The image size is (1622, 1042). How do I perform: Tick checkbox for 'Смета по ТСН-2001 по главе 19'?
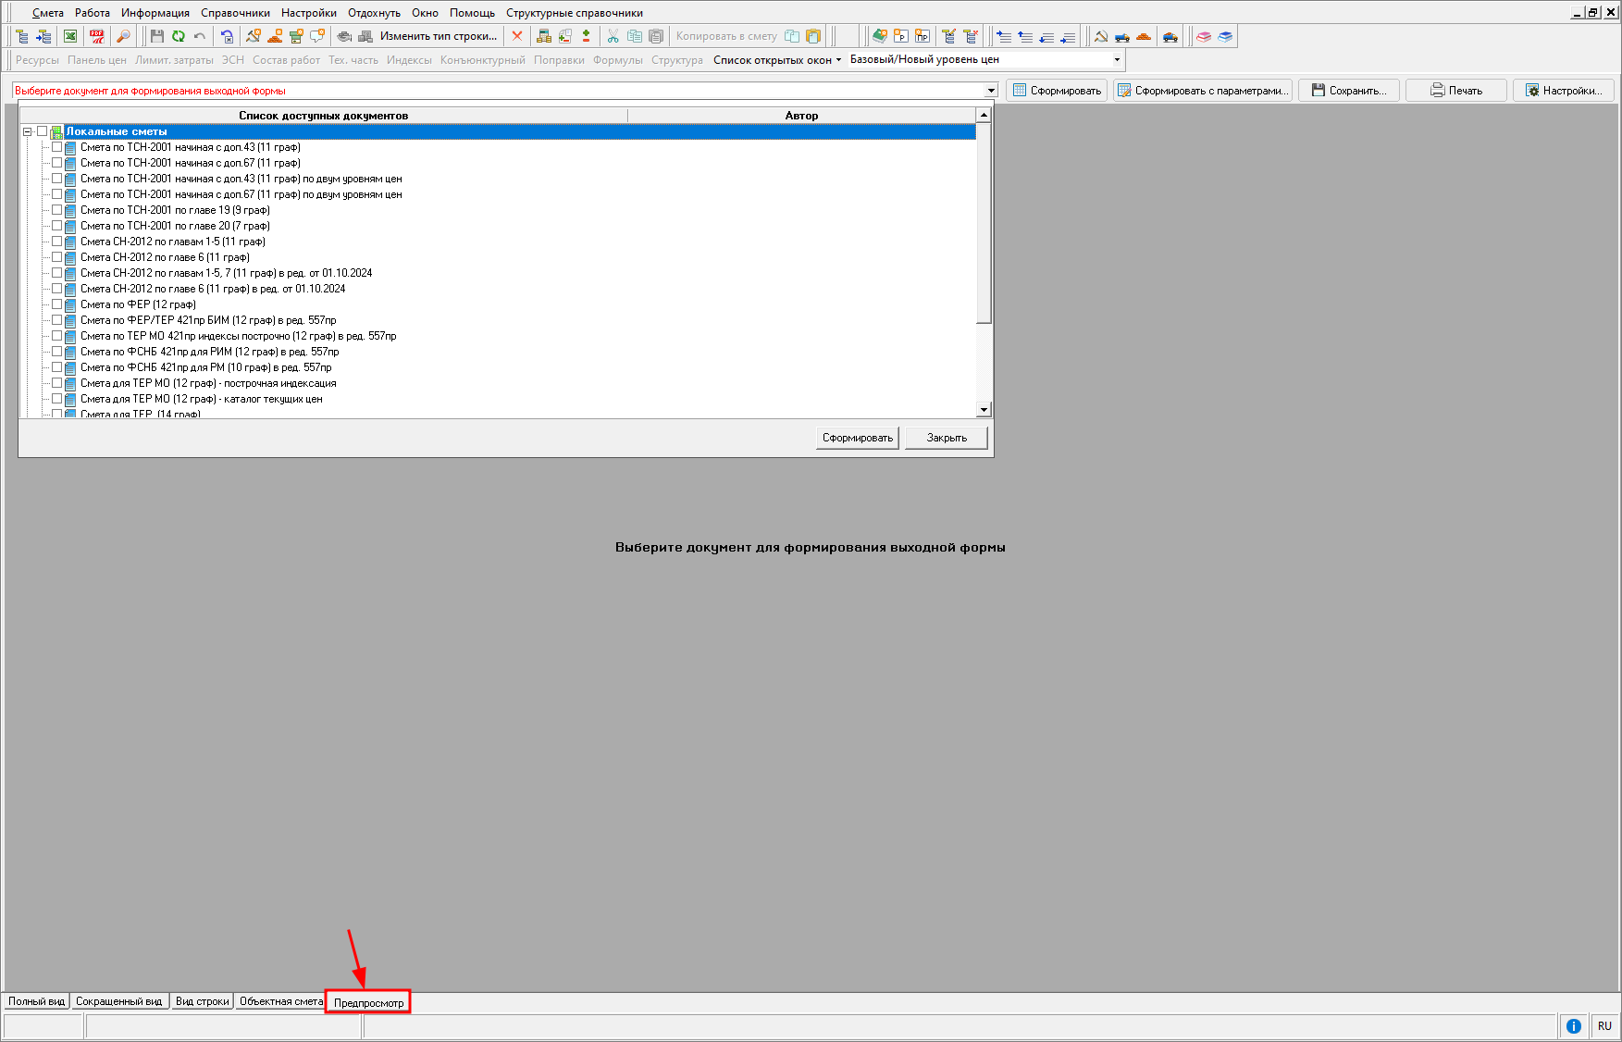(57, 210)
